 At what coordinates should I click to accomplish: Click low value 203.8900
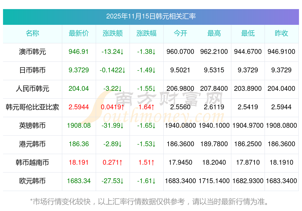248,88
